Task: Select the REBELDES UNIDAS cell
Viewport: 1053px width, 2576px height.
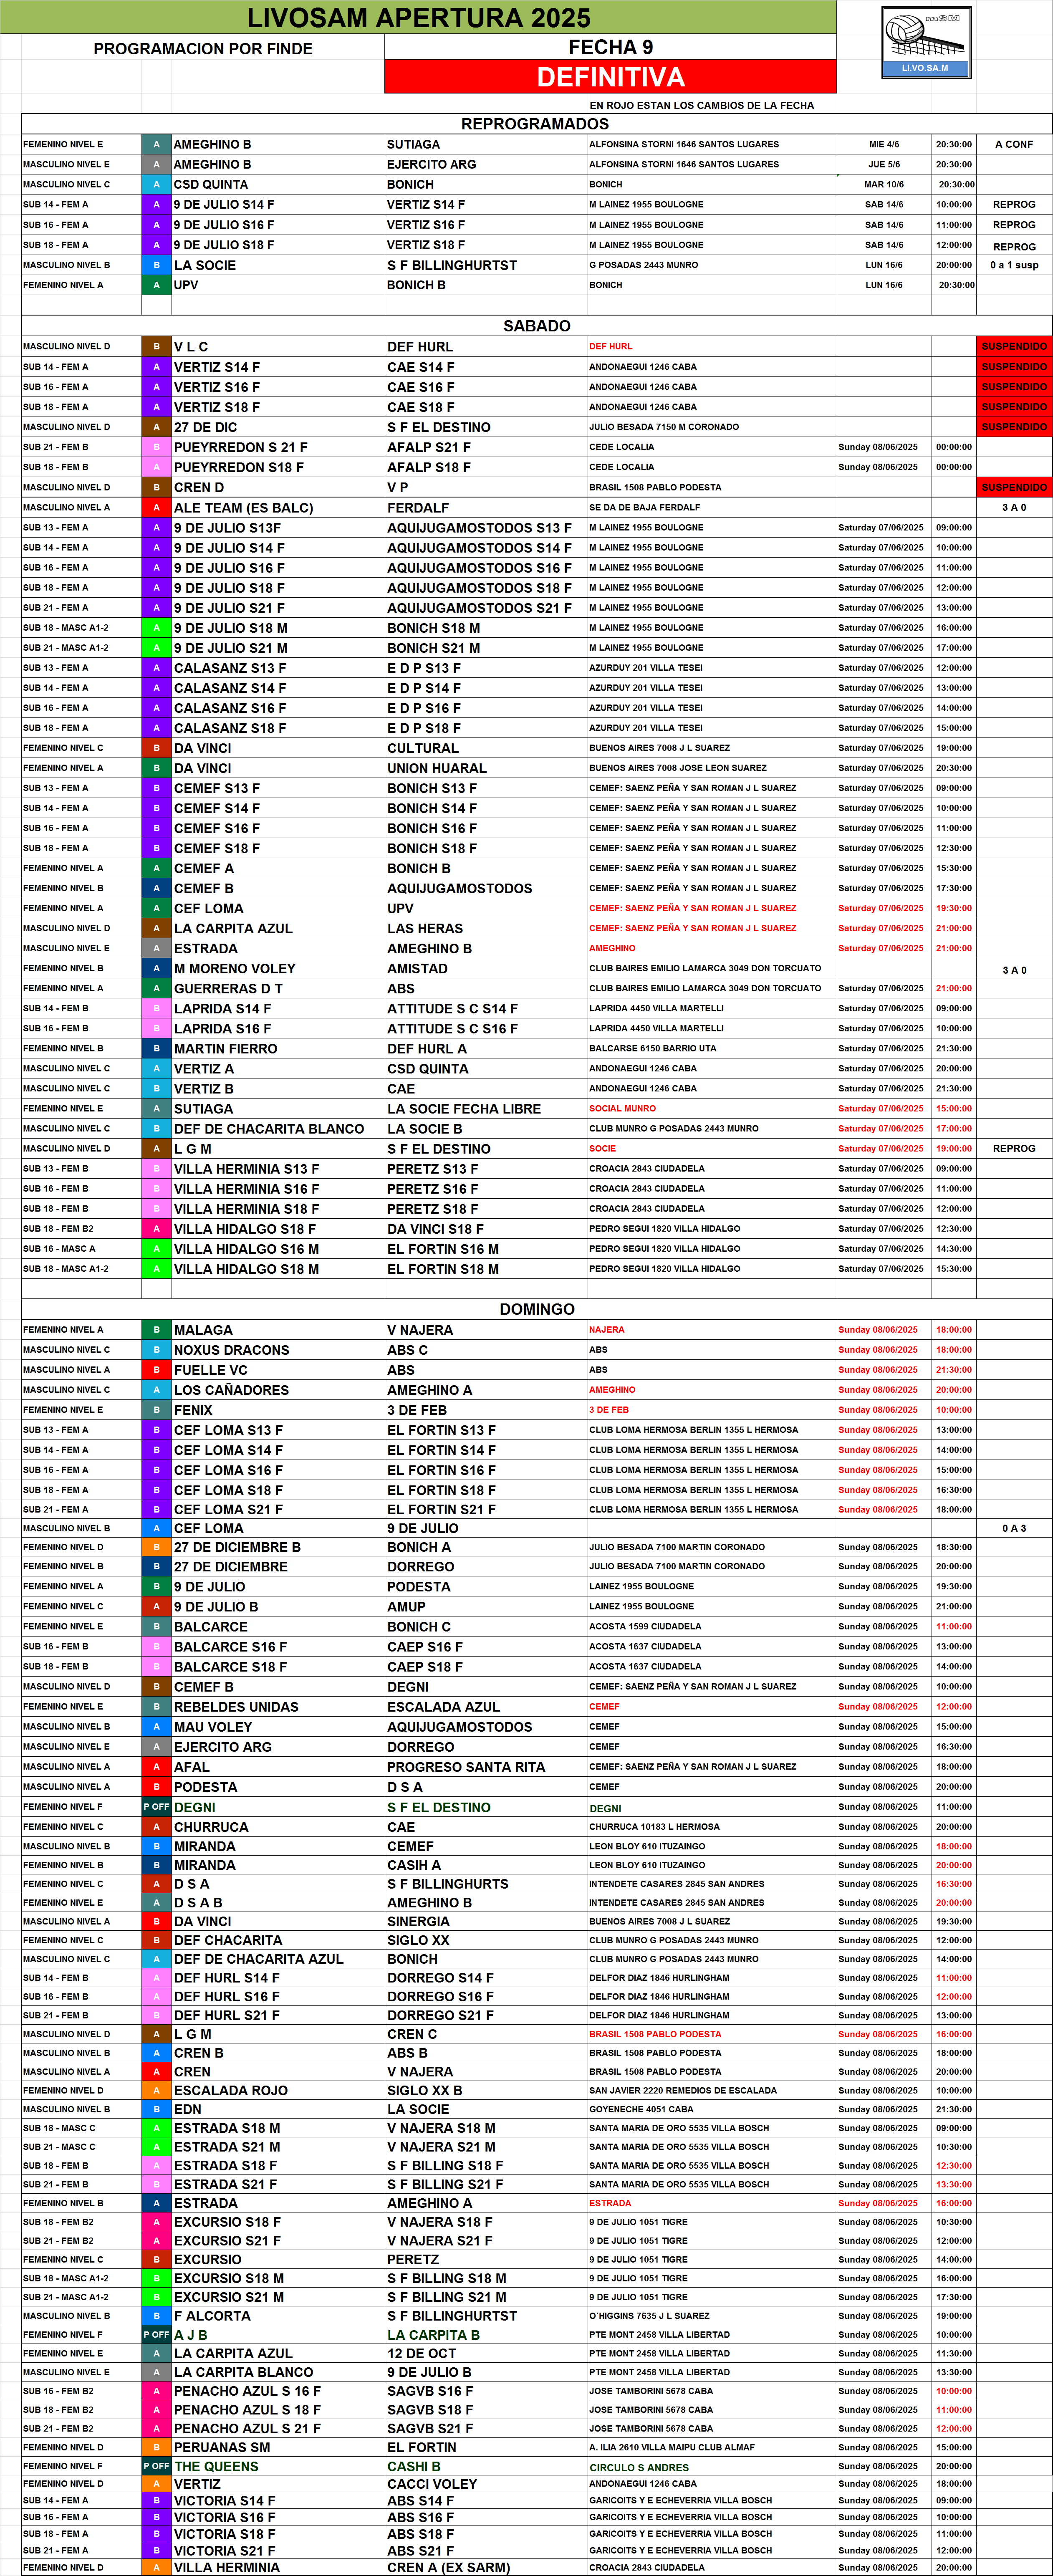Action: tap(278, 1707)
